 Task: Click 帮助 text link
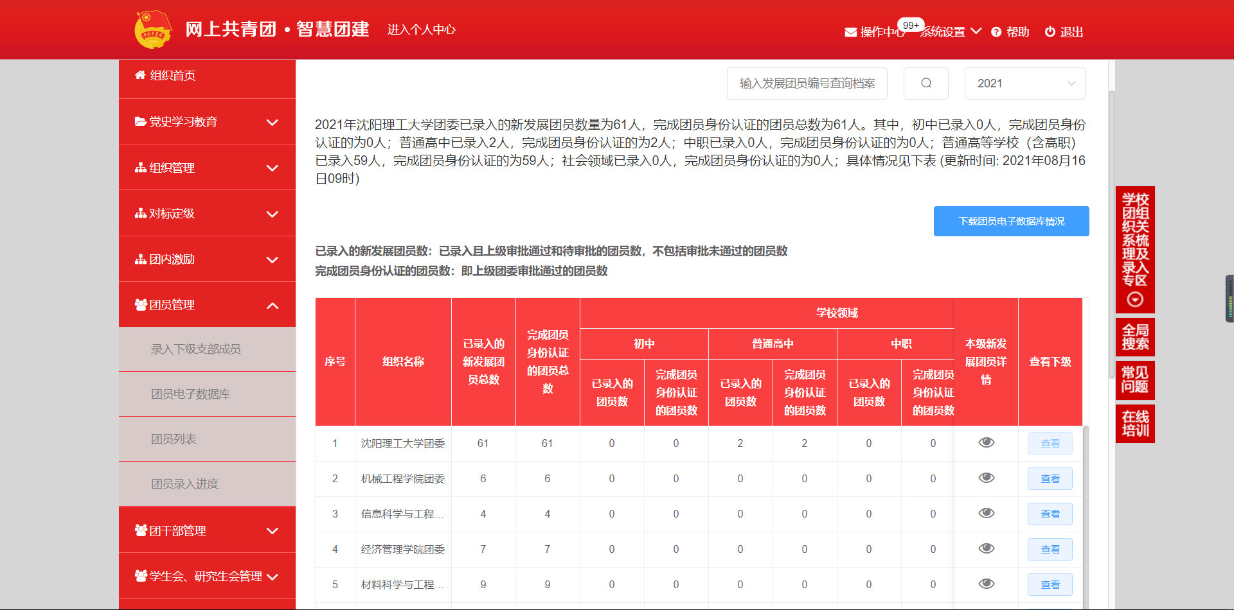[1017, 32]
